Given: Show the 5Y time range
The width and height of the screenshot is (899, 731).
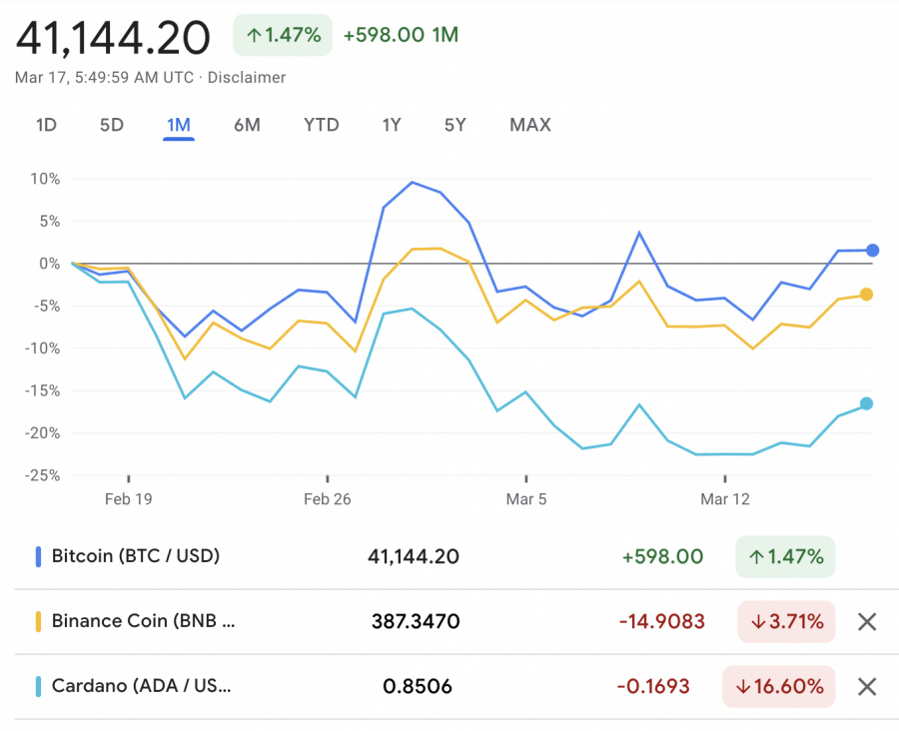Looking at the screenshot, I should pos(455,125).
